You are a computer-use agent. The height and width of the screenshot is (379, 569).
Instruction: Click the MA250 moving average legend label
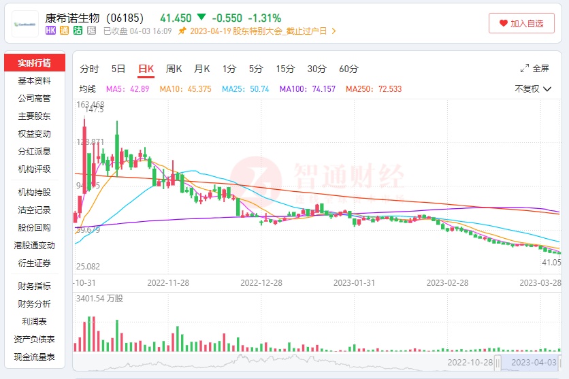(x=374, y=89)
